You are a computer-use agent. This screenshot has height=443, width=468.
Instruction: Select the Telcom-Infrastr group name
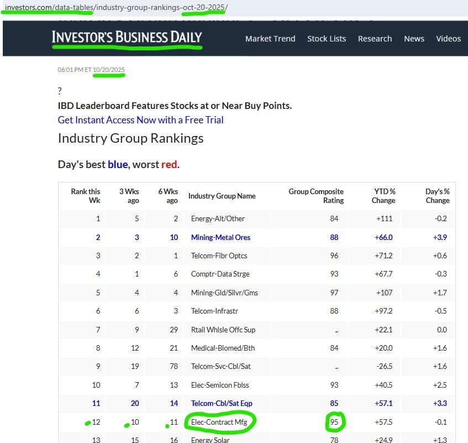coord(214,311)
